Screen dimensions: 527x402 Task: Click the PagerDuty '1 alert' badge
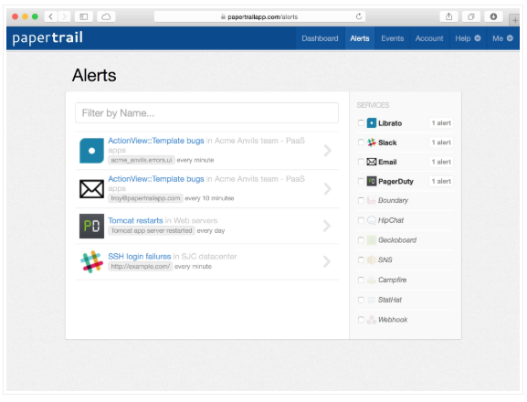click(441, 182)
